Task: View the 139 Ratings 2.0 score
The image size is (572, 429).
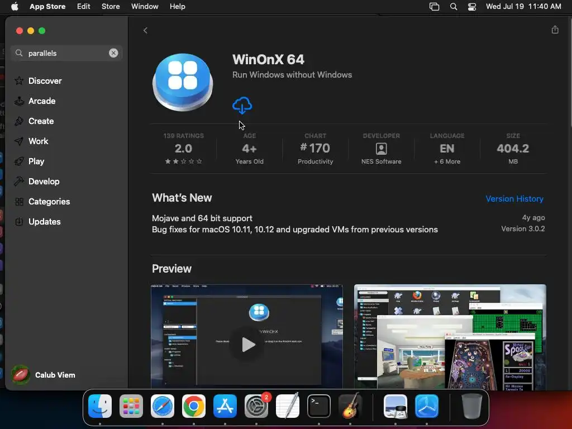Action: (x=183, y=150)
